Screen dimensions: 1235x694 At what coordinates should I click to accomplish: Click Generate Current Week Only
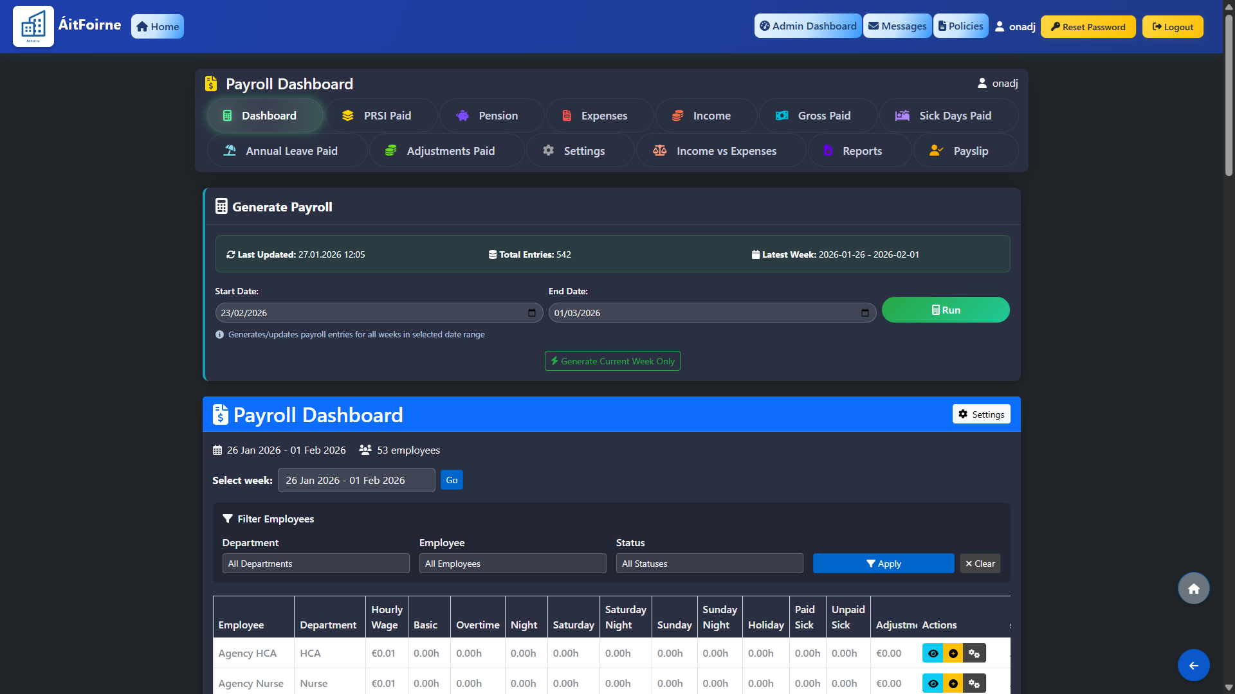612,360
